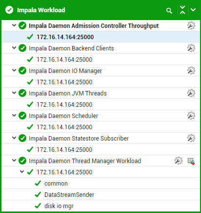Viewport: 201px width, 213px height.
Task: Click the collapse-all arrows icon in header
Action: tap(182, 10)
